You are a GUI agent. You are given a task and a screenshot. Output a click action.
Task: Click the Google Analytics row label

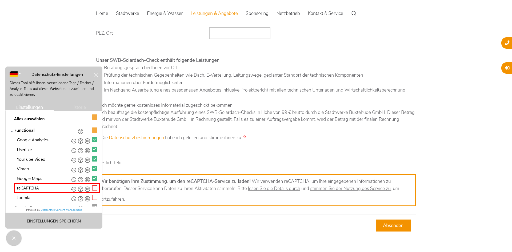[33, 140]
